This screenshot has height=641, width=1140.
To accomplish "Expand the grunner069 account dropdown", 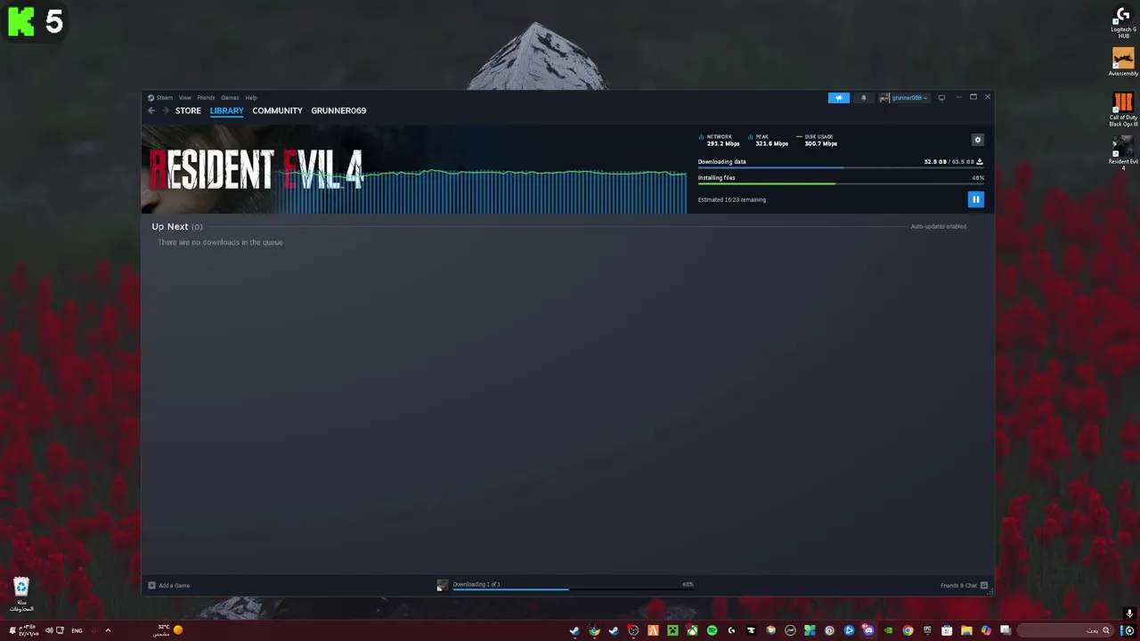I will (904, 98).
